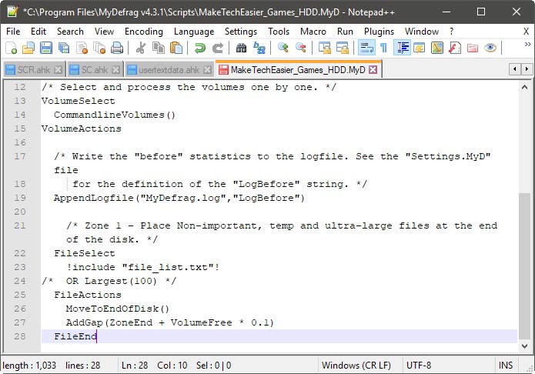Switch to the usertextdata.ahk tab
This screenshot has height=374, width=535.
169,70
